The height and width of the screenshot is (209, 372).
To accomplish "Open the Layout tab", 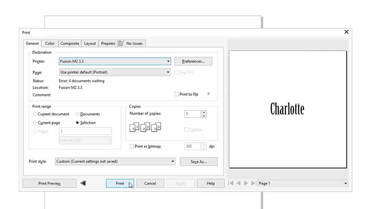I will pos(90,43).
